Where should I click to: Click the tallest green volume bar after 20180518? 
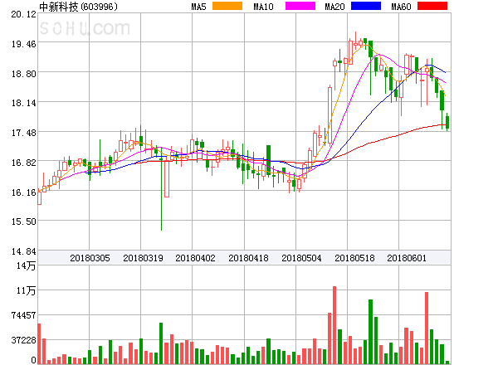[370, 332]
